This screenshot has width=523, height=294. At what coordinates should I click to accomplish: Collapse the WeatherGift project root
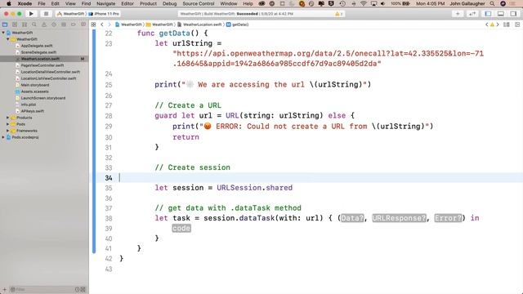(3, 33)
